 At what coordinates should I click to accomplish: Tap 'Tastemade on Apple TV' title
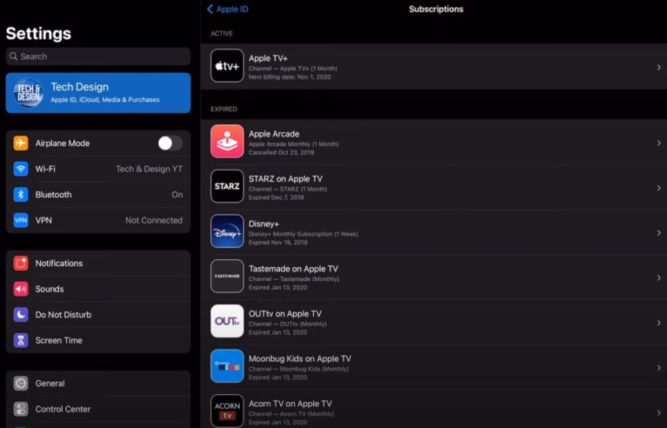point(293,269)
